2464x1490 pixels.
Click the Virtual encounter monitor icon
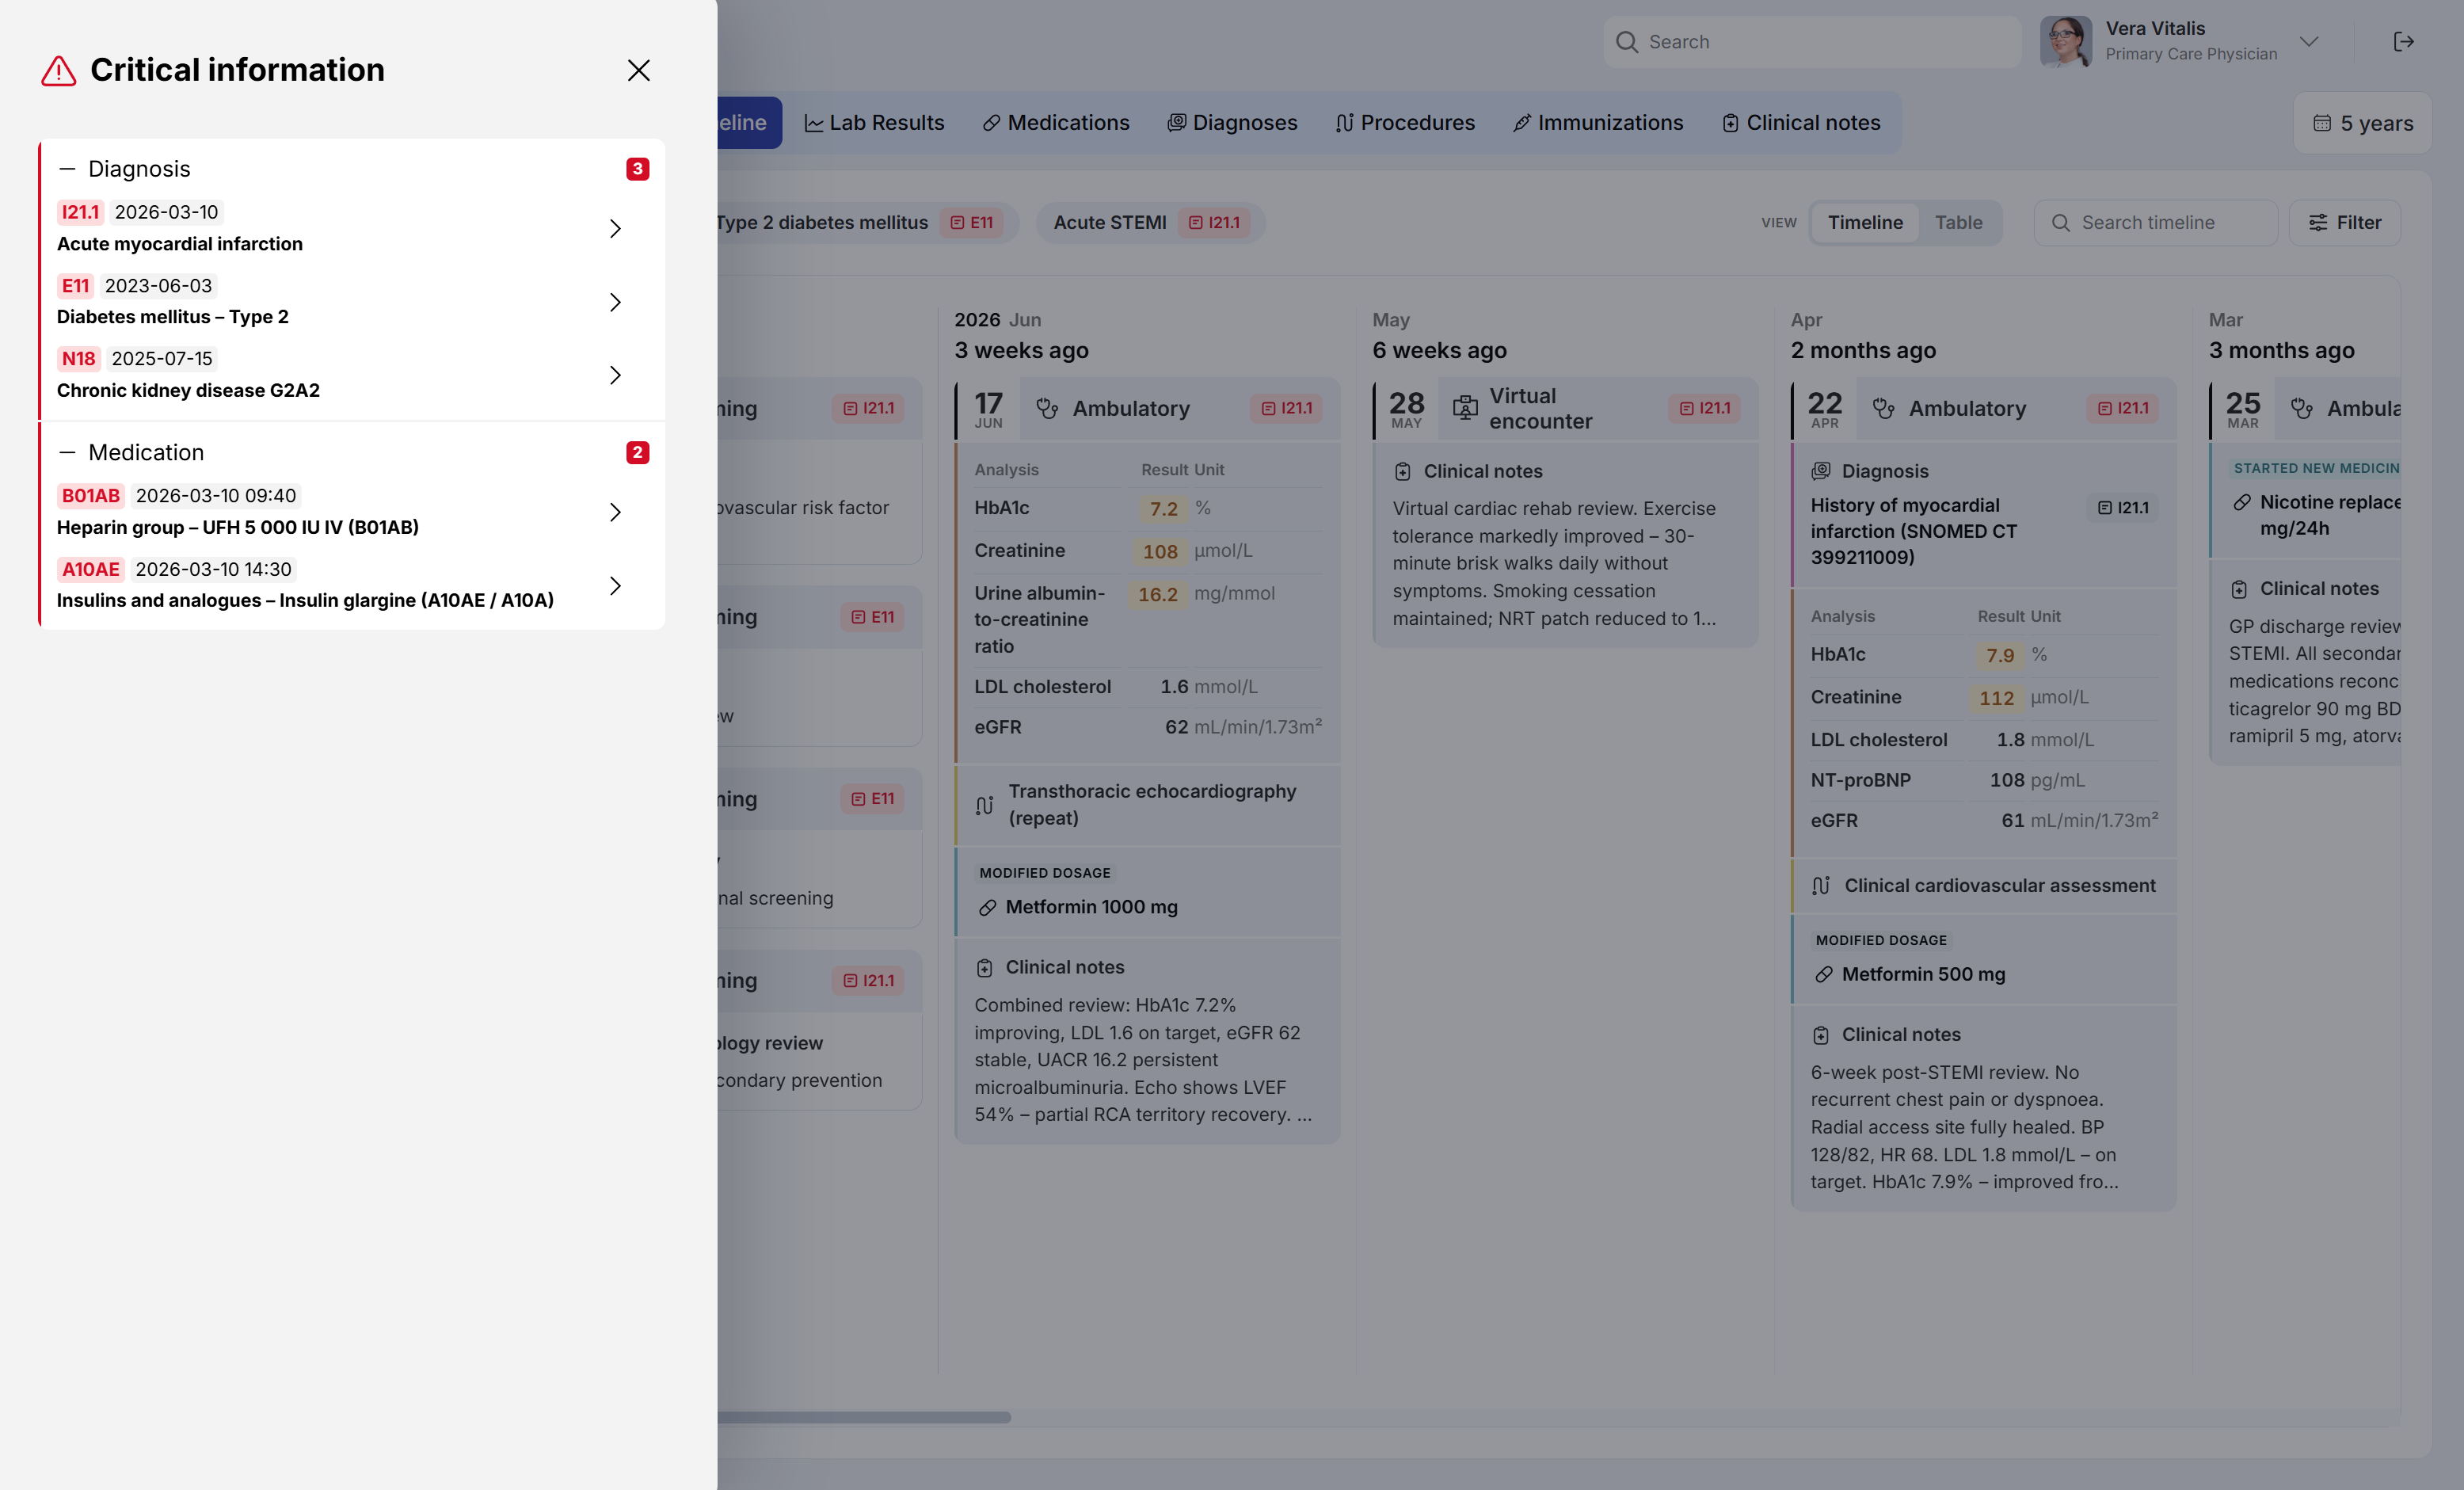pos(1465,408)
